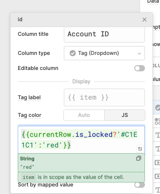Close the id column settings popup
Screen dimensions: 160x194
click(144, 19)
